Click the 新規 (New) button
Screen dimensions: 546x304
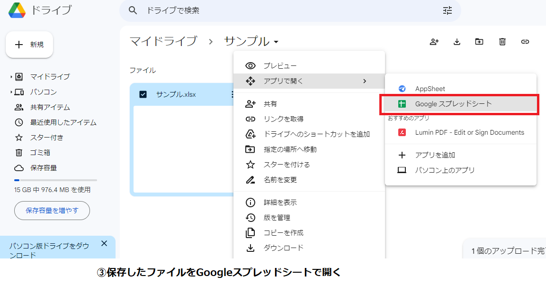29,45
